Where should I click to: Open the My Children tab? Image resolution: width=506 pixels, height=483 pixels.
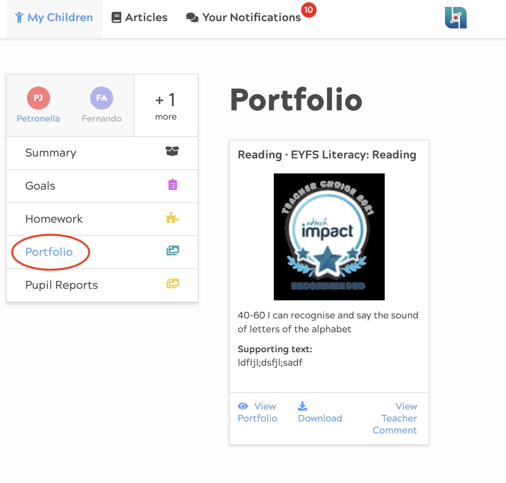click(x=54, y=18)
